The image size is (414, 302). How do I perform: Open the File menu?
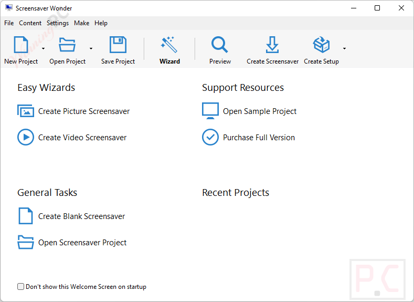click(9, 23)
